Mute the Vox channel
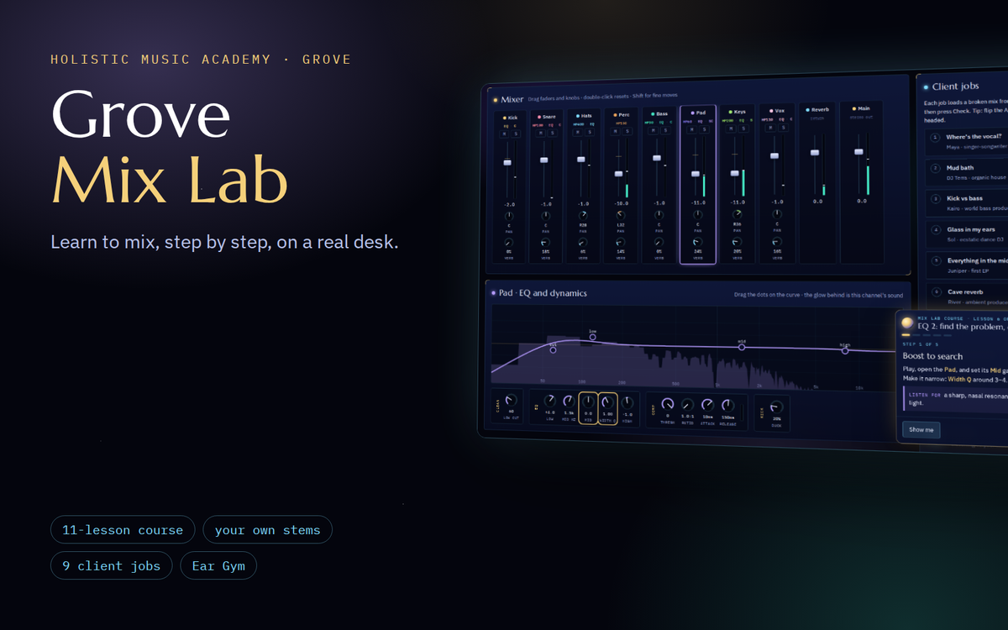This screenshot has height=630, width=1008. (770, 128)
